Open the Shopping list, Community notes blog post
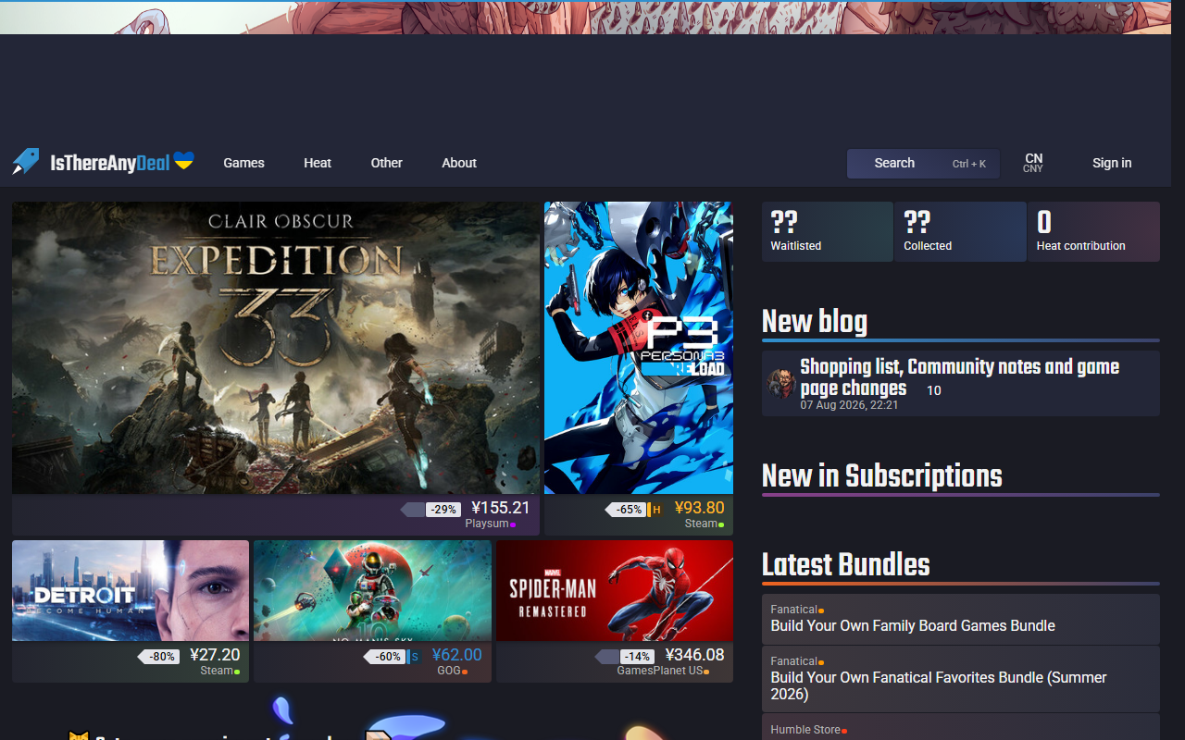The width and height of the screenshot is (1185, 740). [960, 377]
